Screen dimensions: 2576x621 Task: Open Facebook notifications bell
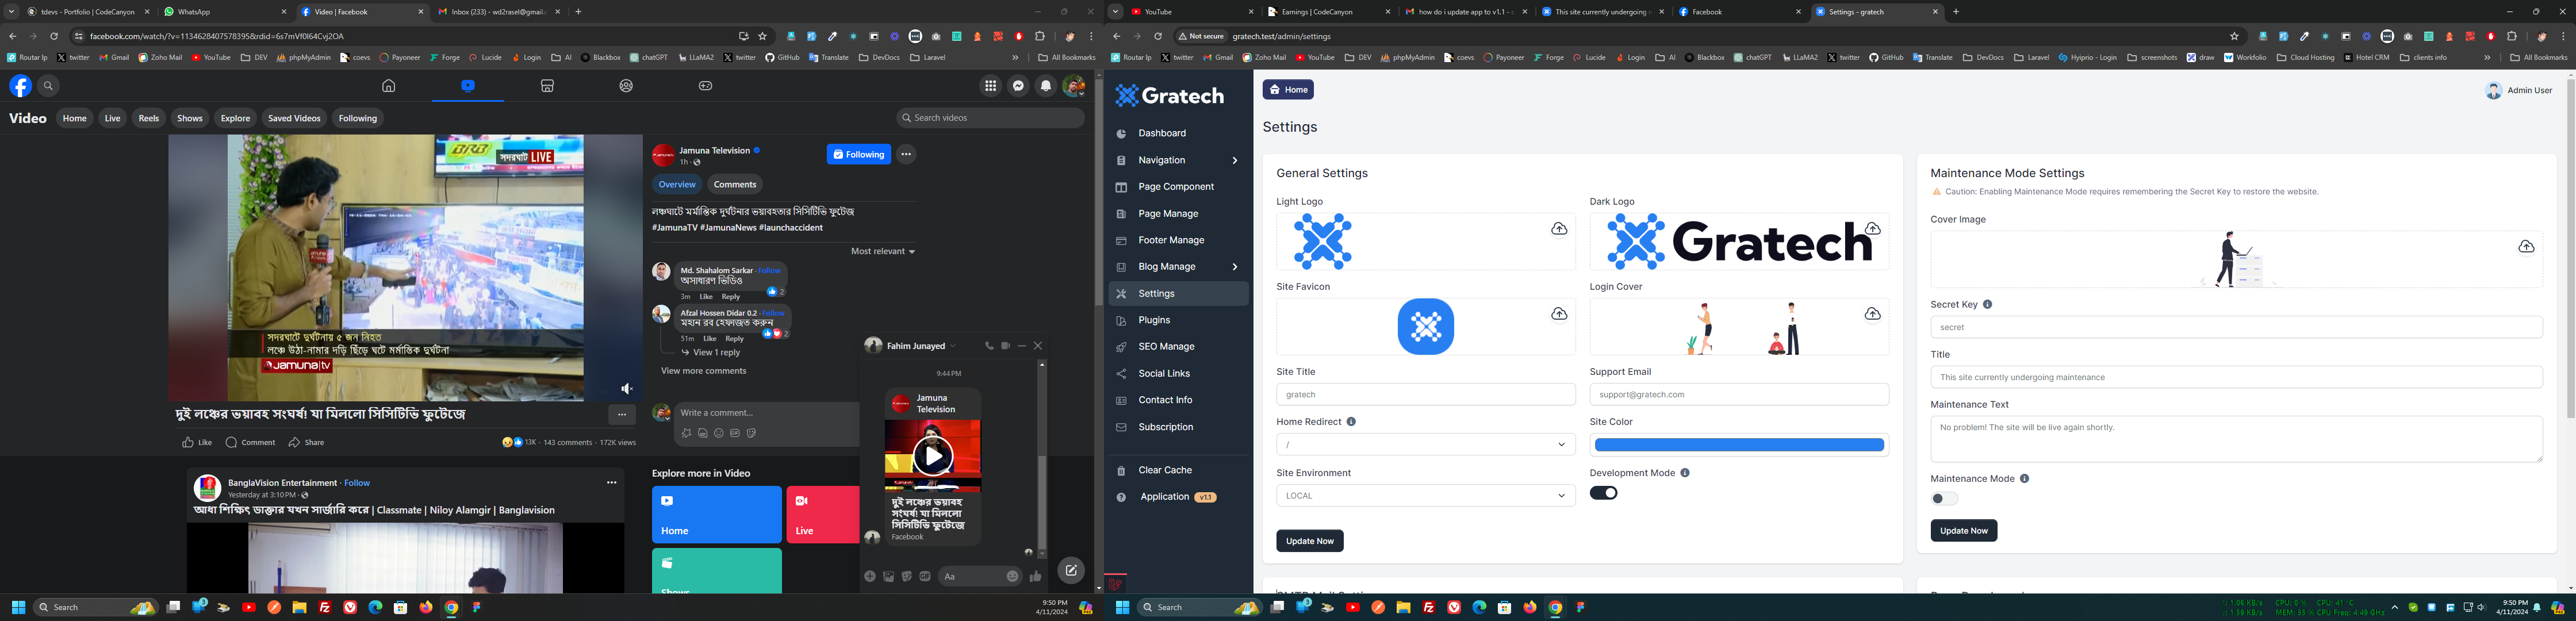[x=1046, y=86]
